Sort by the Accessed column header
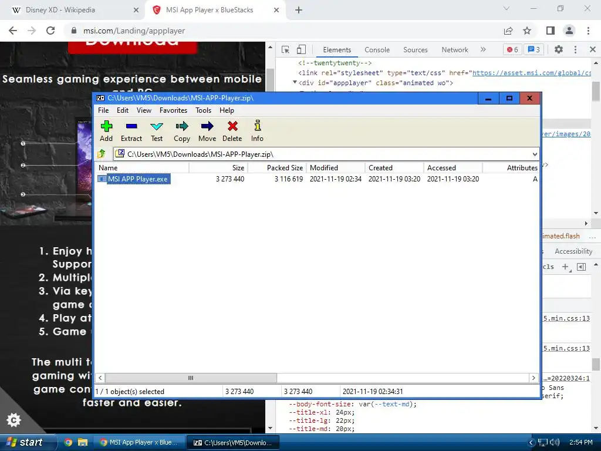This screenshot has width=601, height=451. pos(453,168)
